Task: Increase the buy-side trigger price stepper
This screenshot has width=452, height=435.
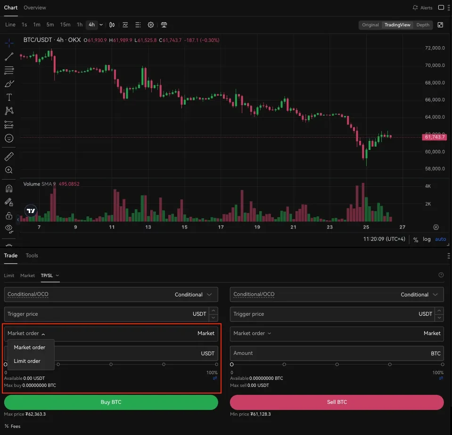Action: point(214,311)
